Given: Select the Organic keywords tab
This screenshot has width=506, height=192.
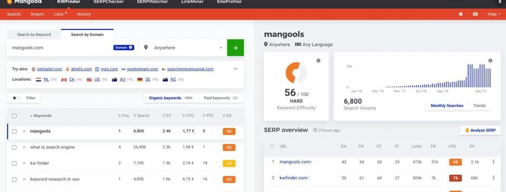Looking at the screenshot, I should pyautogui.click(x=171, y=98).
